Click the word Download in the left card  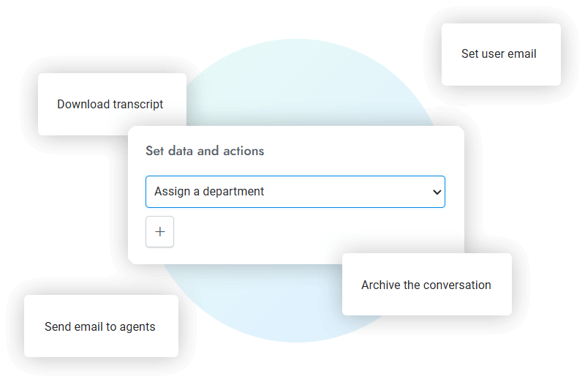coord(83,104)
